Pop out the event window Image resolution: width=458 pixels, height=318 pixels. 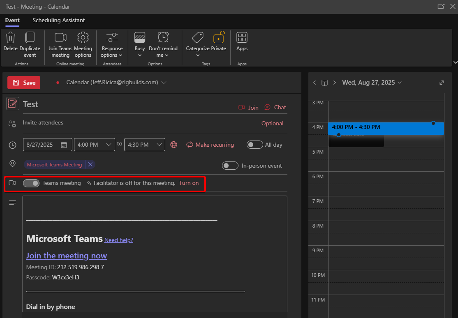(x=441, y=7)
